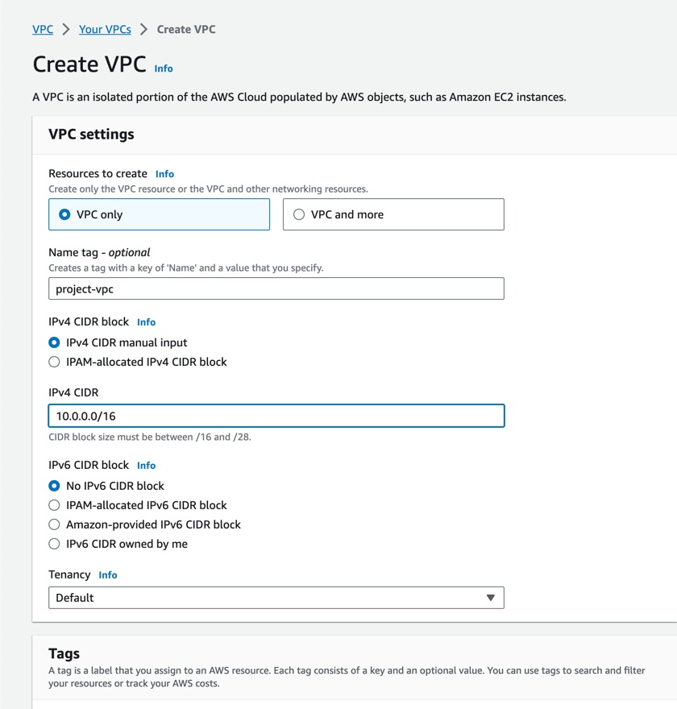Select the VPC only option
The width and height of the screenshot is (677, 709).
[64, 214]
